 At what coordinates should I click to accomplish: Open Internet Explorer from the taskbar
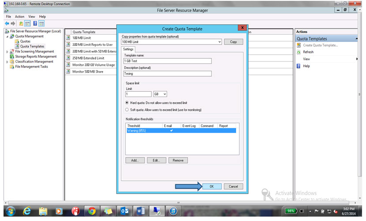tap(27, 211)
